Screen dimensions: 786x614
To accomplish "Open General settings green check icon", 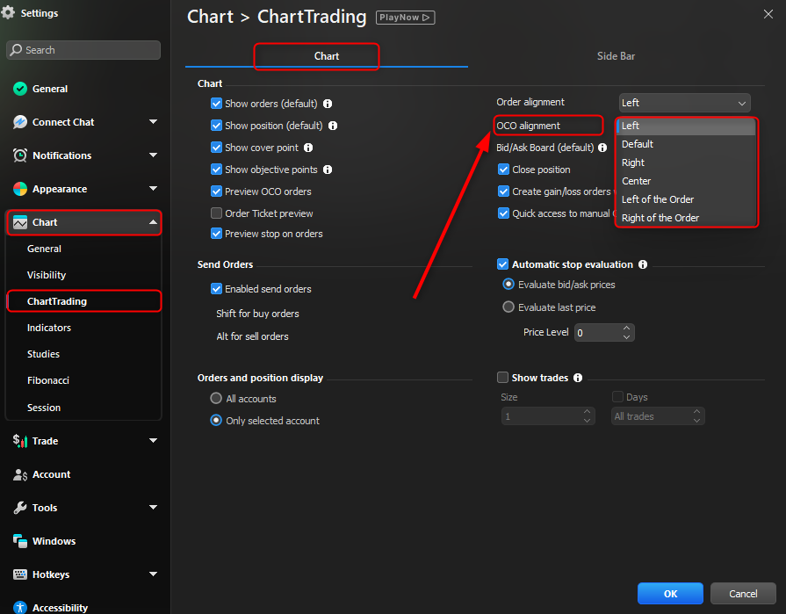I will click(x=20, y=89).
